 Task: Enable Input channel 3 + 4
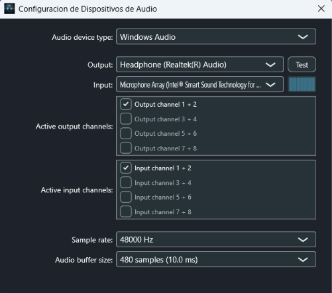(126, 182)
